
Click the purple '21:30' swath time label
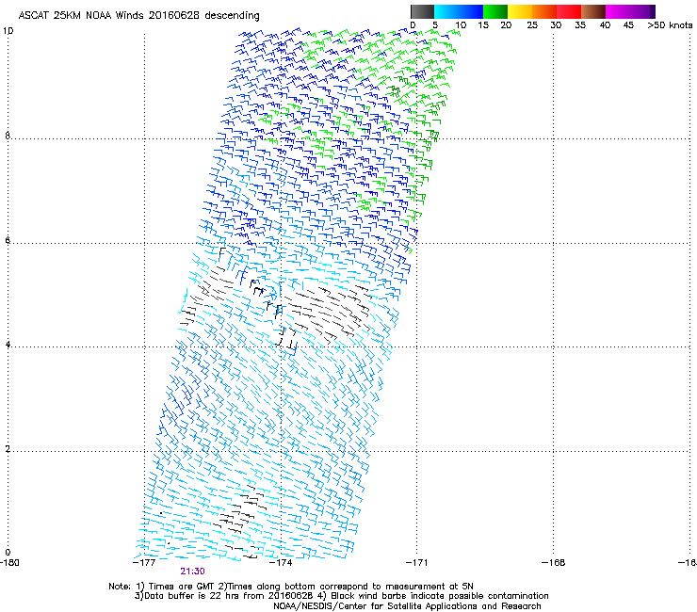192,572
